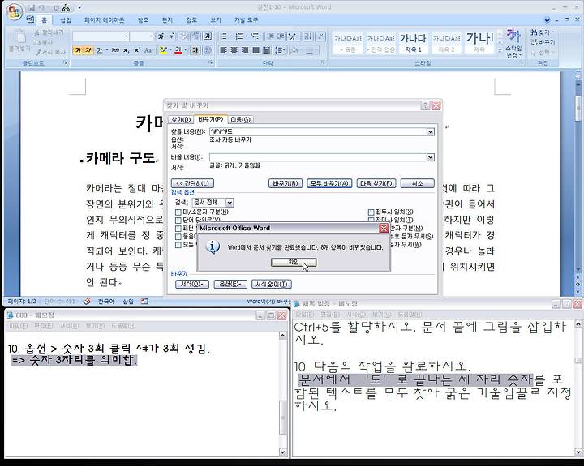Apply yellow text highlight color
The image size is (584, 467).
coord(163,50)
